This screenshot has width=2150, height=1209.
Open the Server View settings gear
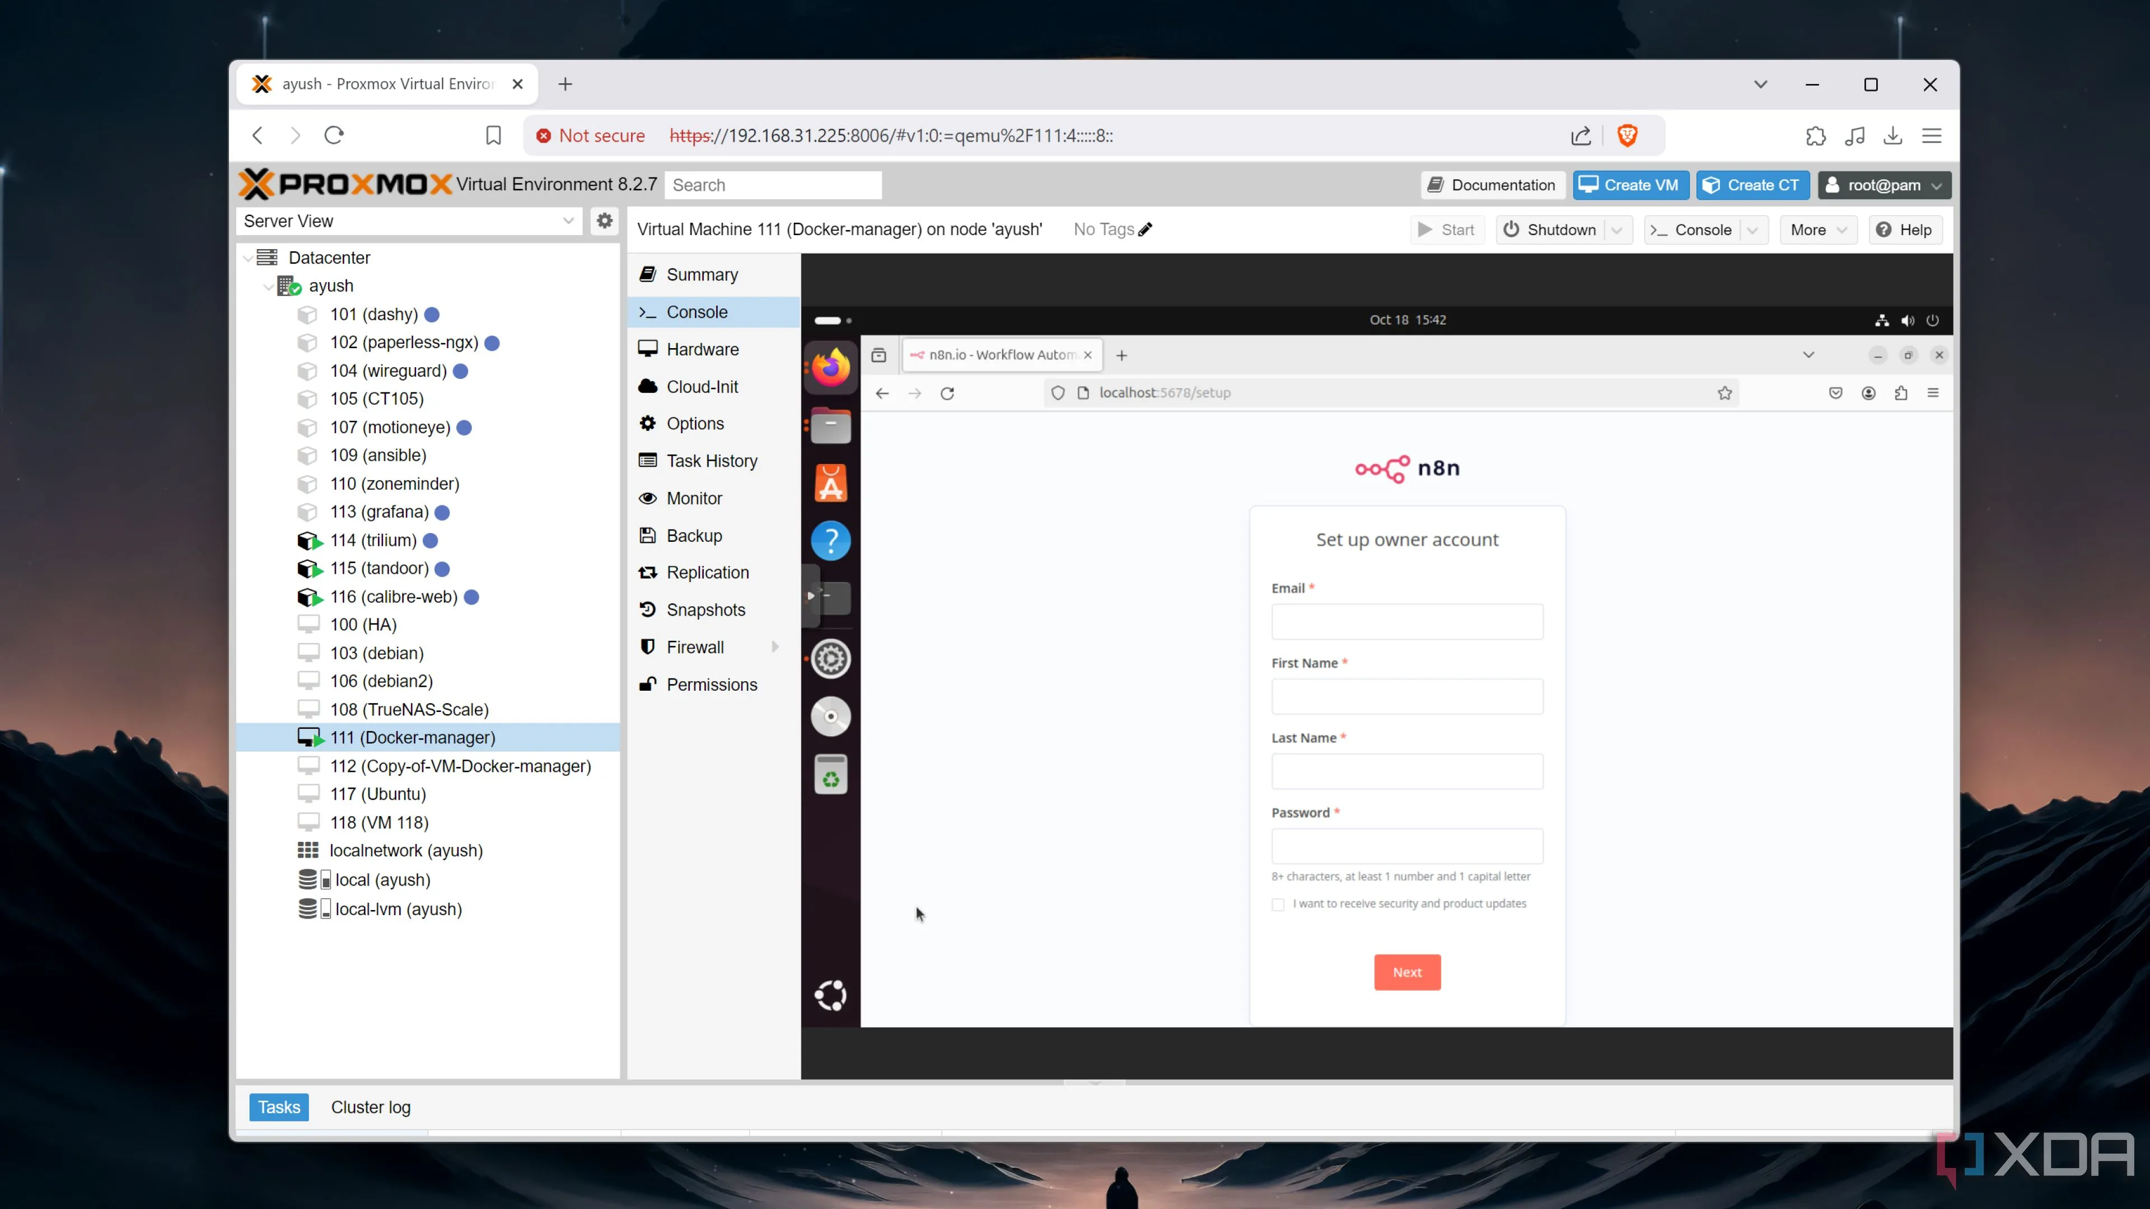(x=604, y=221)
